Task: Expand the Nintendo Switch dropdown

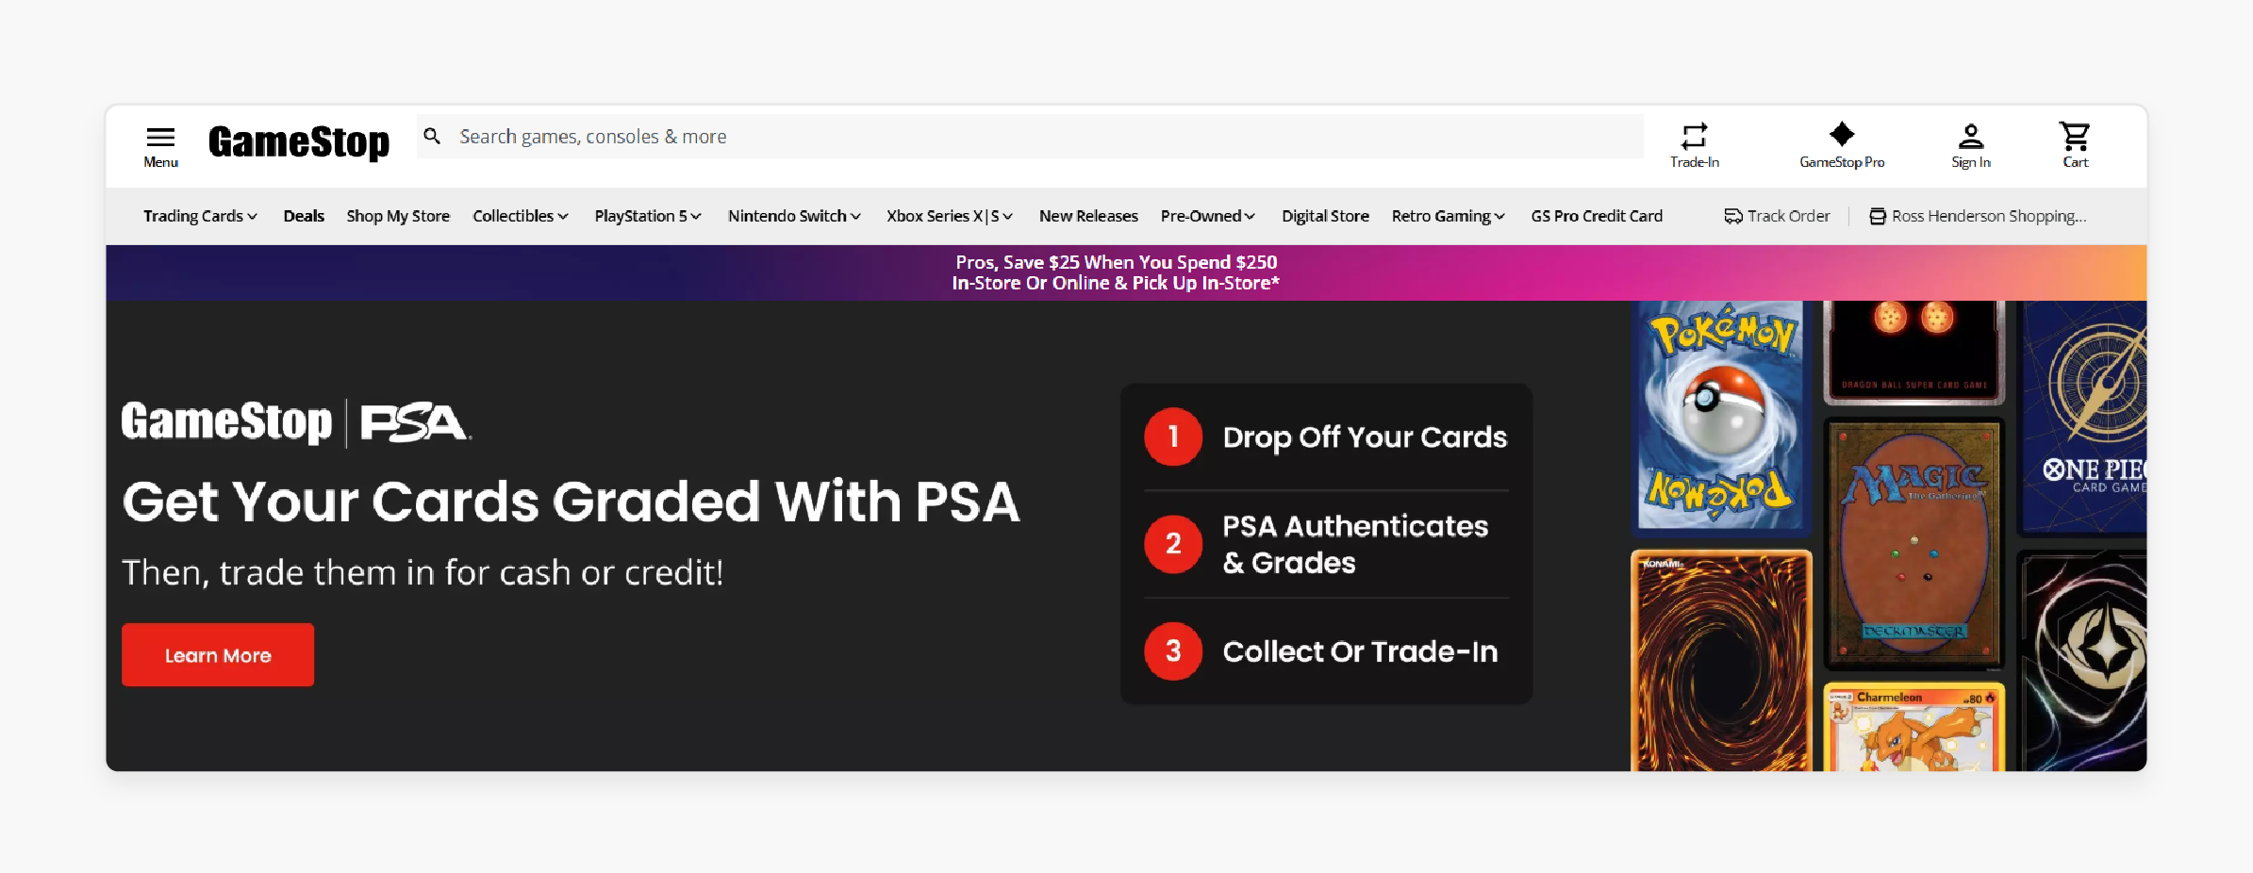Action: tap(794, 216)
